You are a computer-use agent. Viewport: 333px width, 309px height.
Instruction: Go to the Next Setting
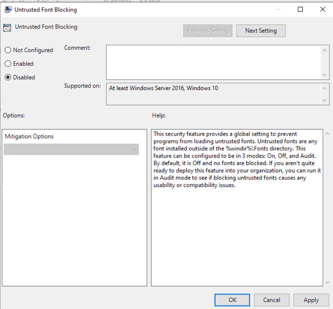click(261, 30)
